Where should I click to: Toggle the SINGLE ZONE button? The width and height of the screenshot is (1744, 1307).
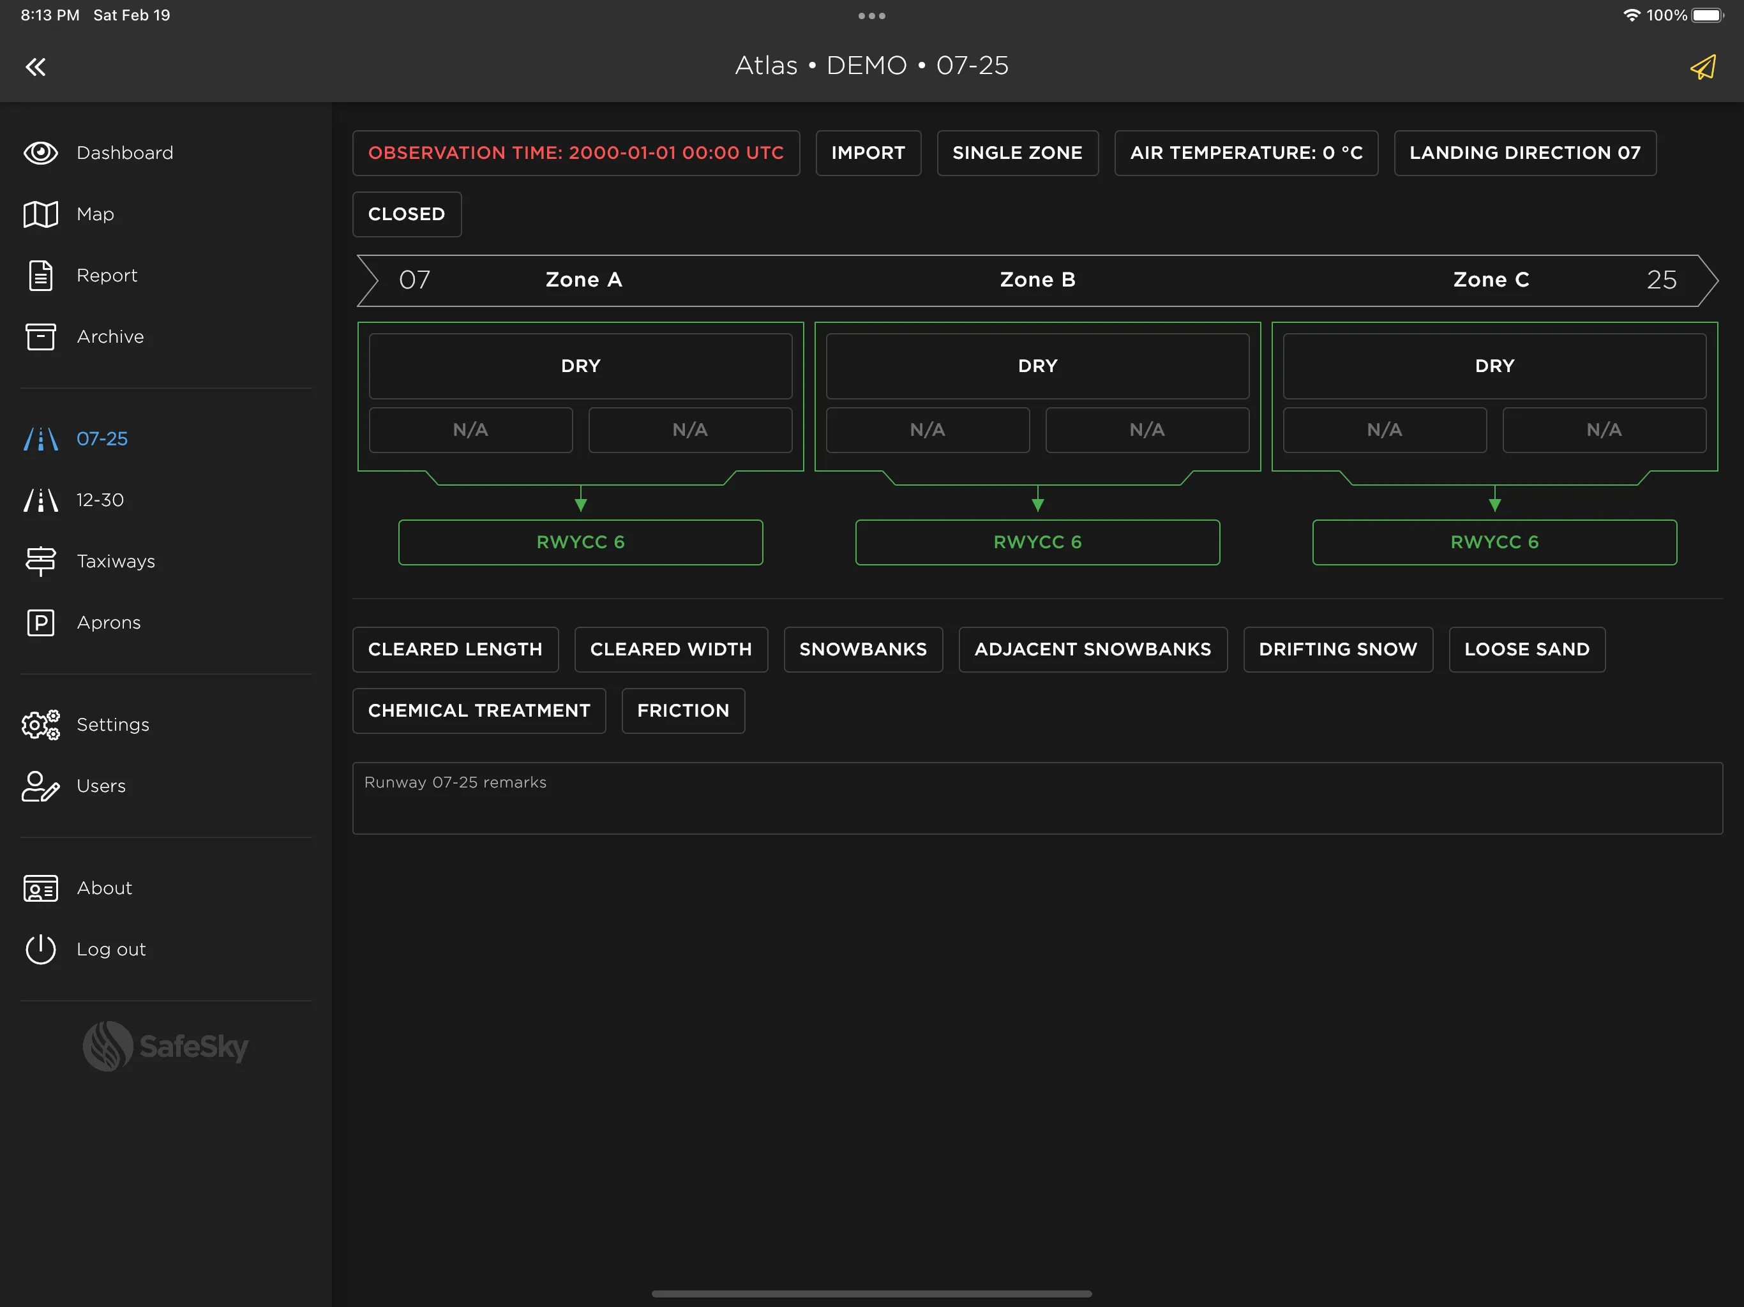pyautogui.click(x=1018, y=153)
